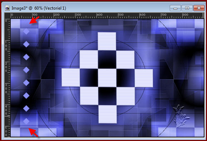The width and height of the screenshot is (207, 141).
Task: Click the upper red arrow on the canvas
Action: coord(34,20)
